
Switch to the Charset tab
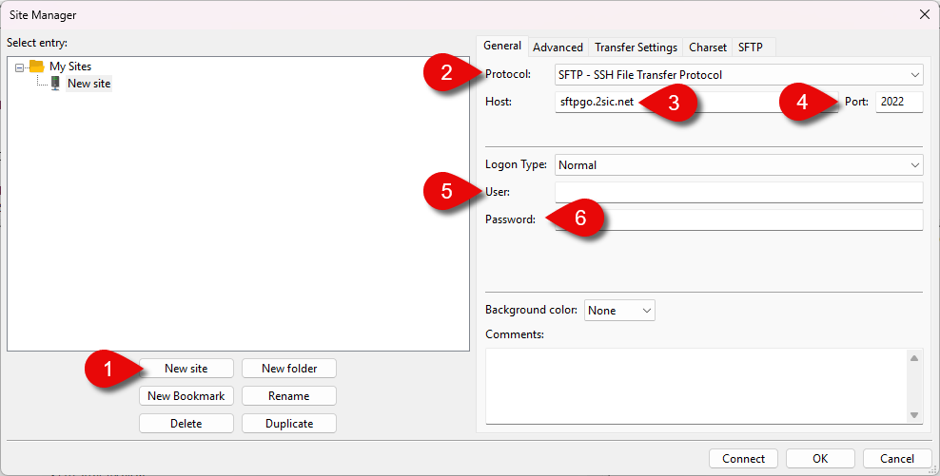(x=708, y=48)
